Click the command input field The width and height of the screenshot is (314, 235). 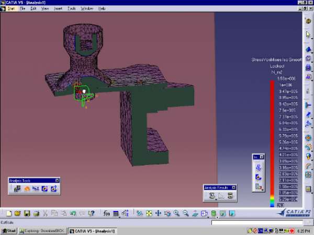tap(257, 222)
